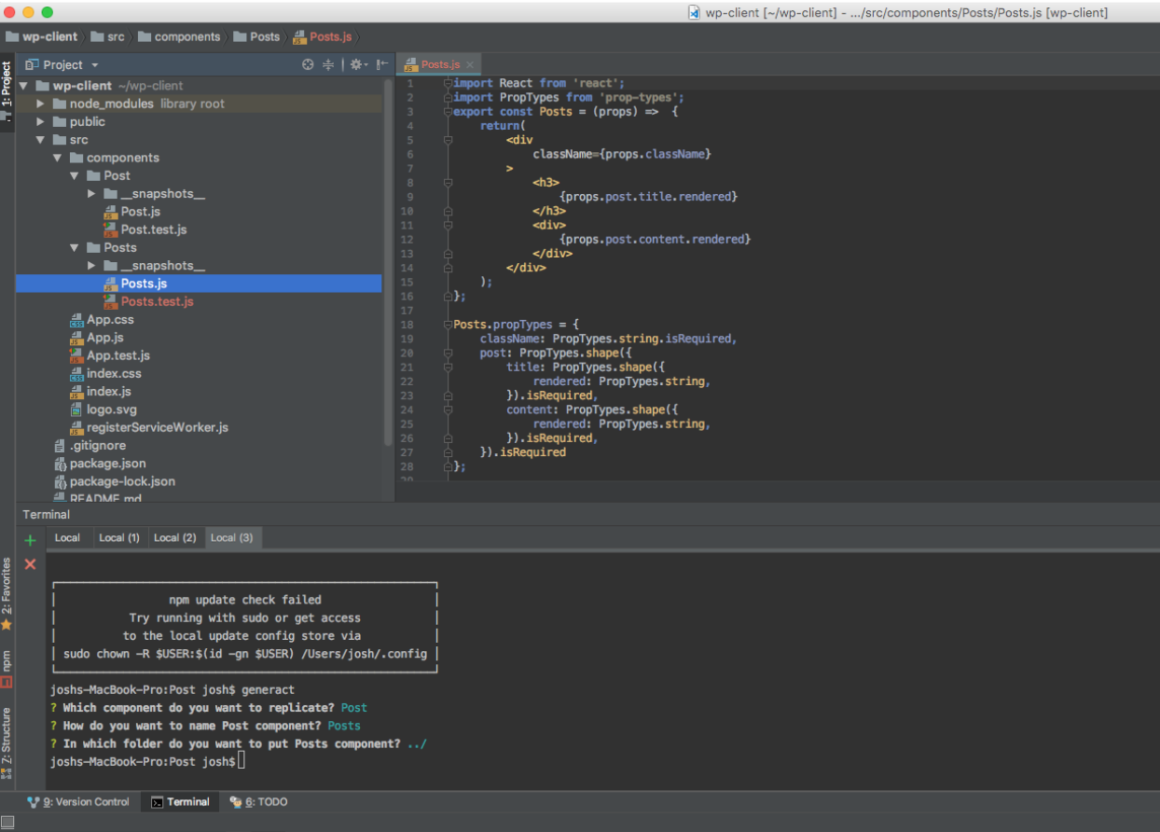Close the terminal session with the red X
Screen dimensions: 1160x832
pyautogui.click(x=30, y=564)
